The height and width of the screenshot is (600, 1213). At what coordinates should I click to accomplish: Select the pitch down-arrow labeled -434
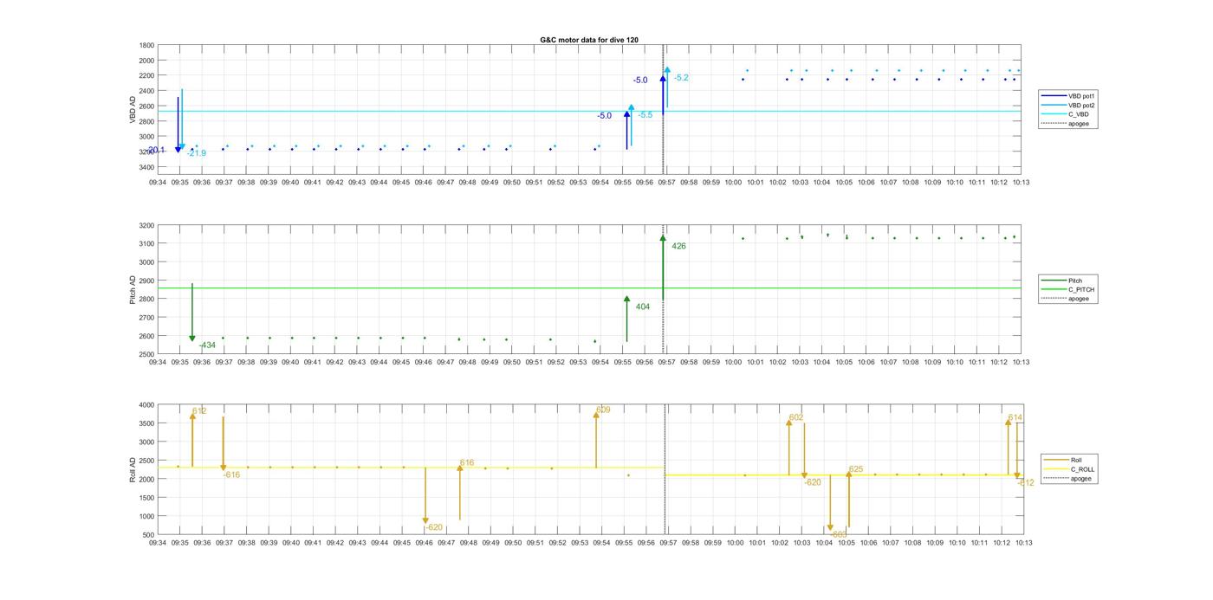(x=192, y=312)
